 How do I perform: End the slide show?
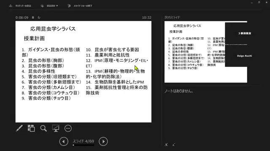click(x=80, y=5)
